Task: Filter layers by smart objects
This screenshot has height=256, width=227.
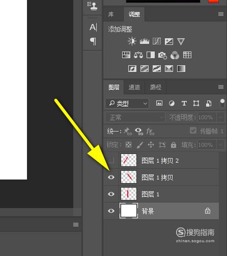Action: [209, 103]
